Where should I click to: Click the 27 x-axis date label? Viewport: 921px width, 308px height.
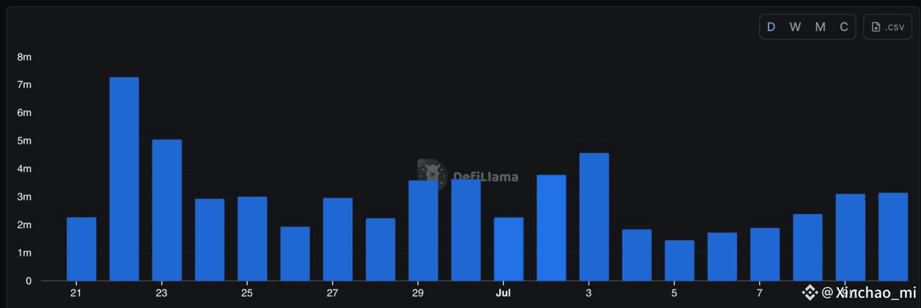click(x=332, y=293)
